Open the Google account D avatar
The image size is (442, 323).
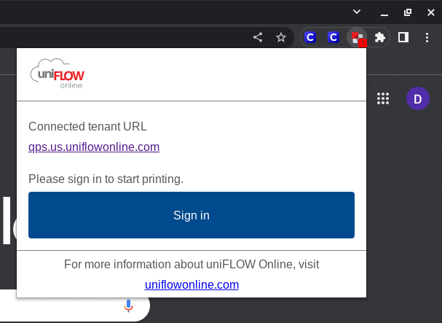[418, 98]
